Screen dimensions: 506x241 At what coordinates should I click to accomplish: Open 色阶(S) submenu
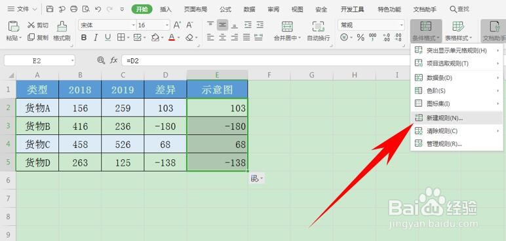(x=457, y=90)
